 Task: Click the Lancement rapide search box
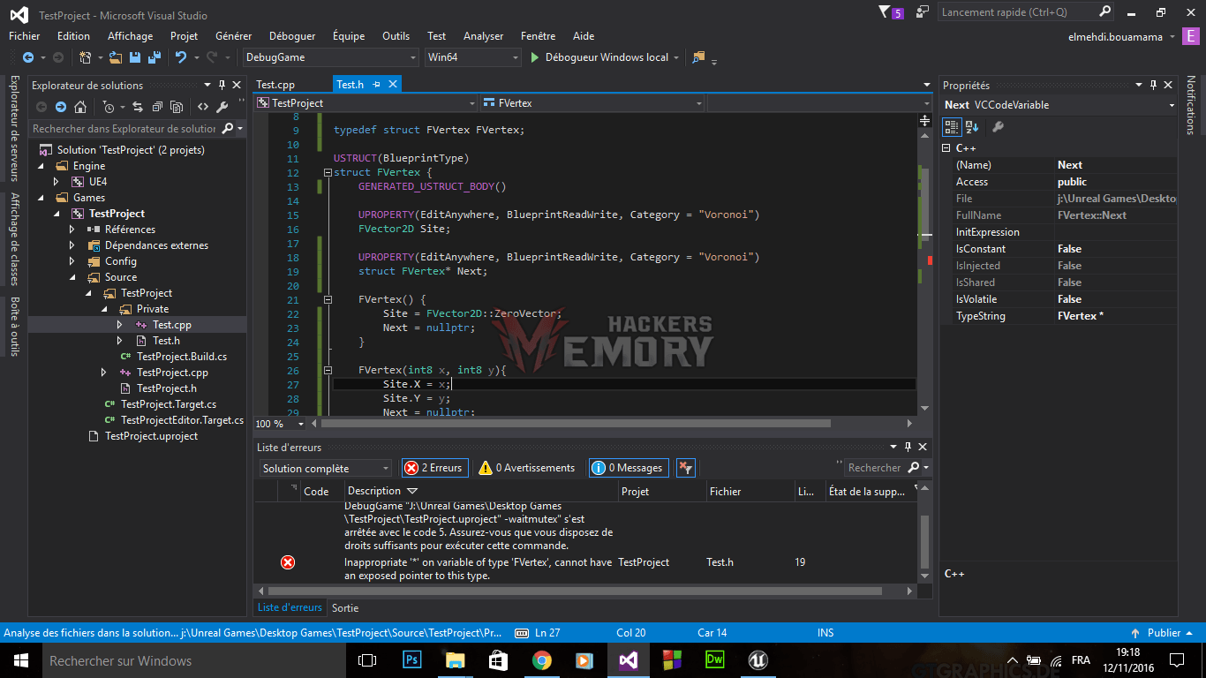tap(1027, 12)
